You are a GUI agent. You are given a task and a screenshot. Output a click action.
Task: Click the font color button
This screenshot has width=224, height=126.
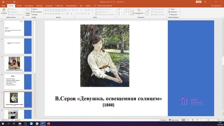(71, 14)
